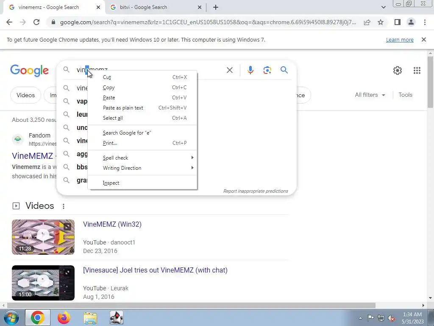Close the bitvi Google Search tab
Image resolution: width=434 pixels, height=326 pixels.
coord(199,7)
